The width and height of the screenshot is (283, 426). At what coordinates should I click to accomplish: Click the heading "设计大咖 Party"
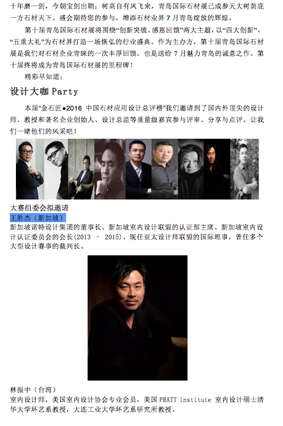[x=44, y=91]
